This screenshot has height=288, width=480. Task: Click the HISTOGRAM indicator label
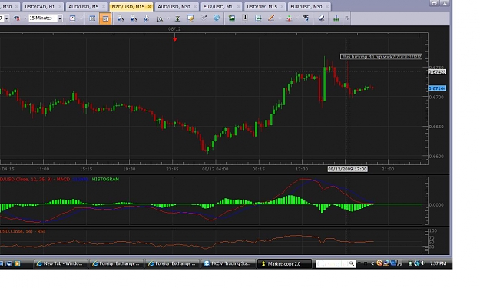105,180
